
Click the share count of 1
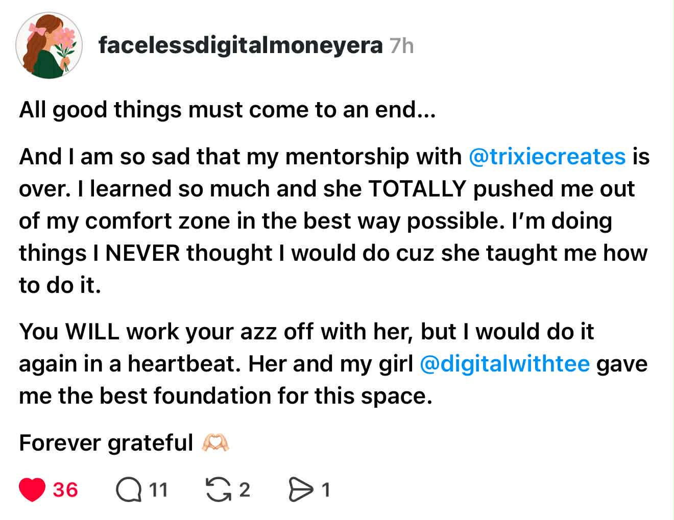326,490
